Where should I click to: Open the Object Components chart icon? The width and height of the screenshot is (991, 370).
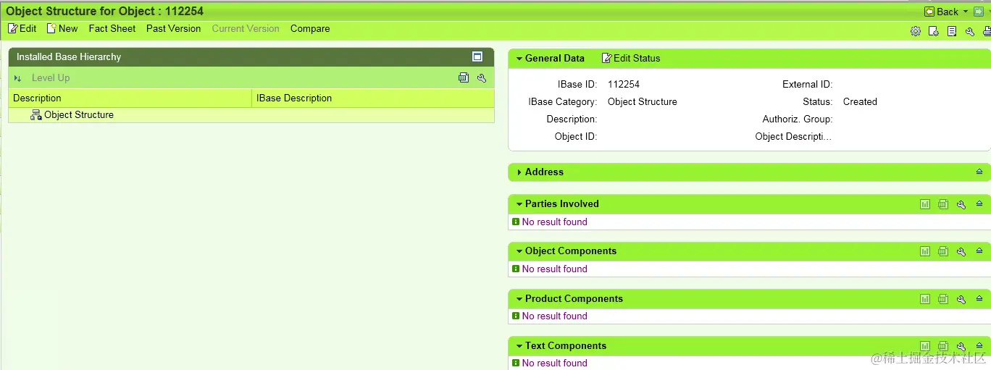(x=925, y=251)
